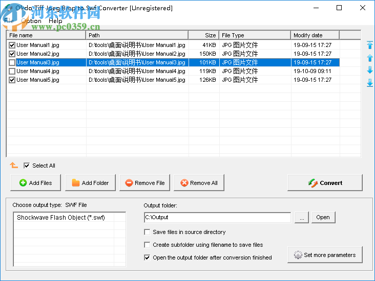This screenshot has width=375, height=281.
Task: Click the orange up-level arrow icon
Action: [x=14, y=165]
